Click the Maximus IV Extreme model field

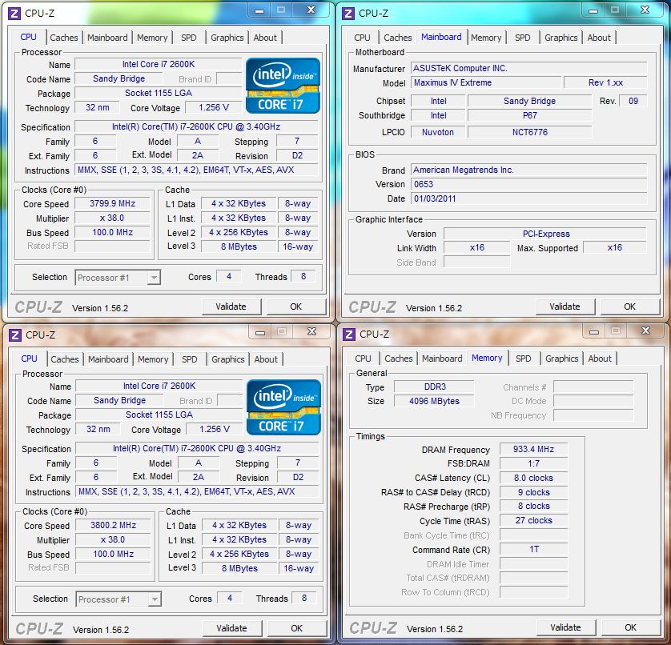(x=486, y=82)
